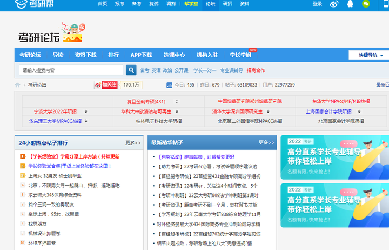Open post 上海女 找男友 硕士刚毕业

[x=55, y=176]
